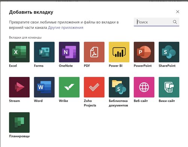Screen dimensions: 188x147
Task: Click the search magnifier icon
Action: (x=175, y=22)
